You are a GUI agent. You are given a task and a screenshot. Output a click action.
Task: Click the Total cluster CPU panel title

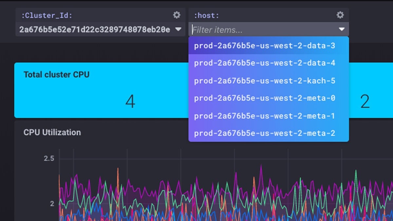point(56,74)
